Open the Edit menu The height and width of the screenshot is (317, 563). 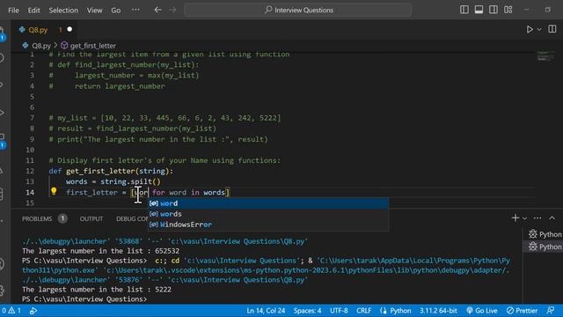[33, 10]
